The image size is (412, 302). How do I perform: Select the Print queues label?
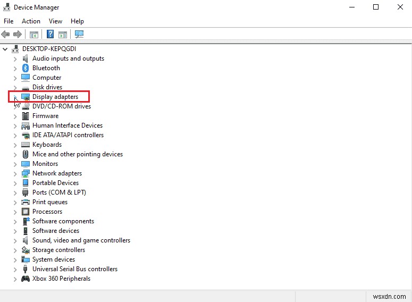pos(50,202)
